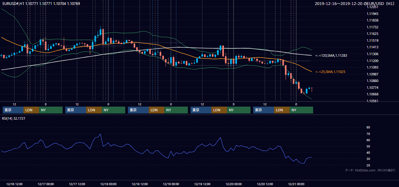Click RSI scale value 40

click(x=368, y=152)
